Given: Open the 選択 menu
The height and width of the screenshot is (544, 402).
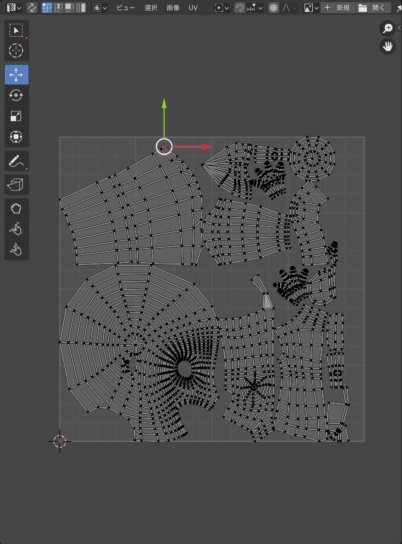Looking at the screenshot, I should point(151,8).
